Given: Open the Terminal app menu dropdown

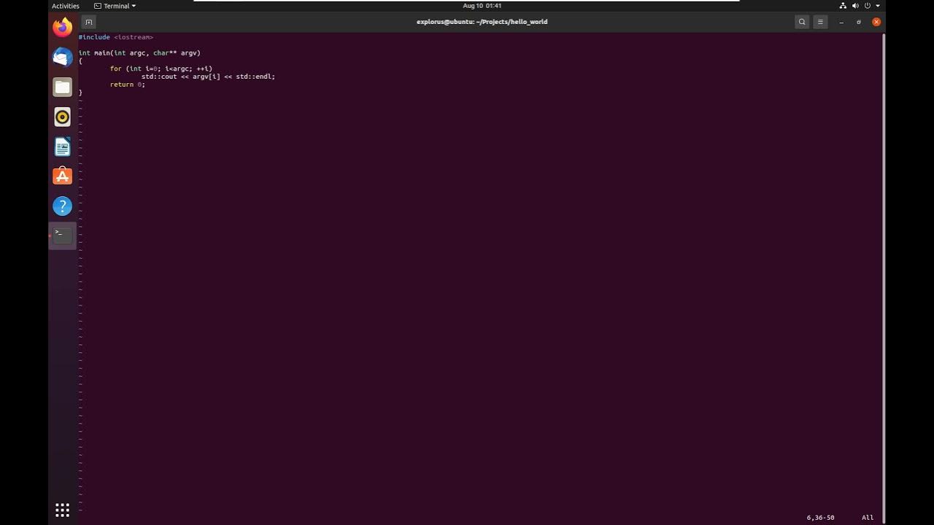Looking at the screenshot, I should (115, 6).
